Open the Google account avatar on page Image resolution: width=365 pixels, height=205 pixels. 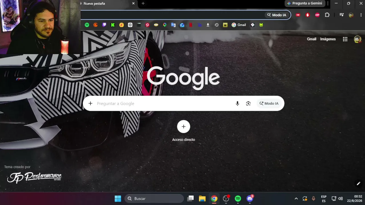(357, 39)
